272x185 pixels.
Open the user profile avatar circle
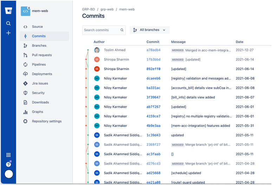pos(9,174)
